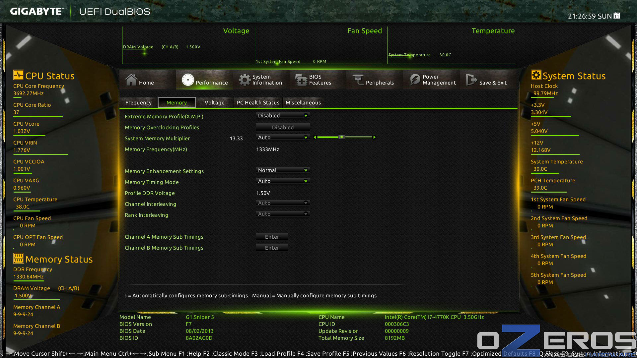
Task: Click the Memory Timing Mode label
Action: tap(152, 182)
